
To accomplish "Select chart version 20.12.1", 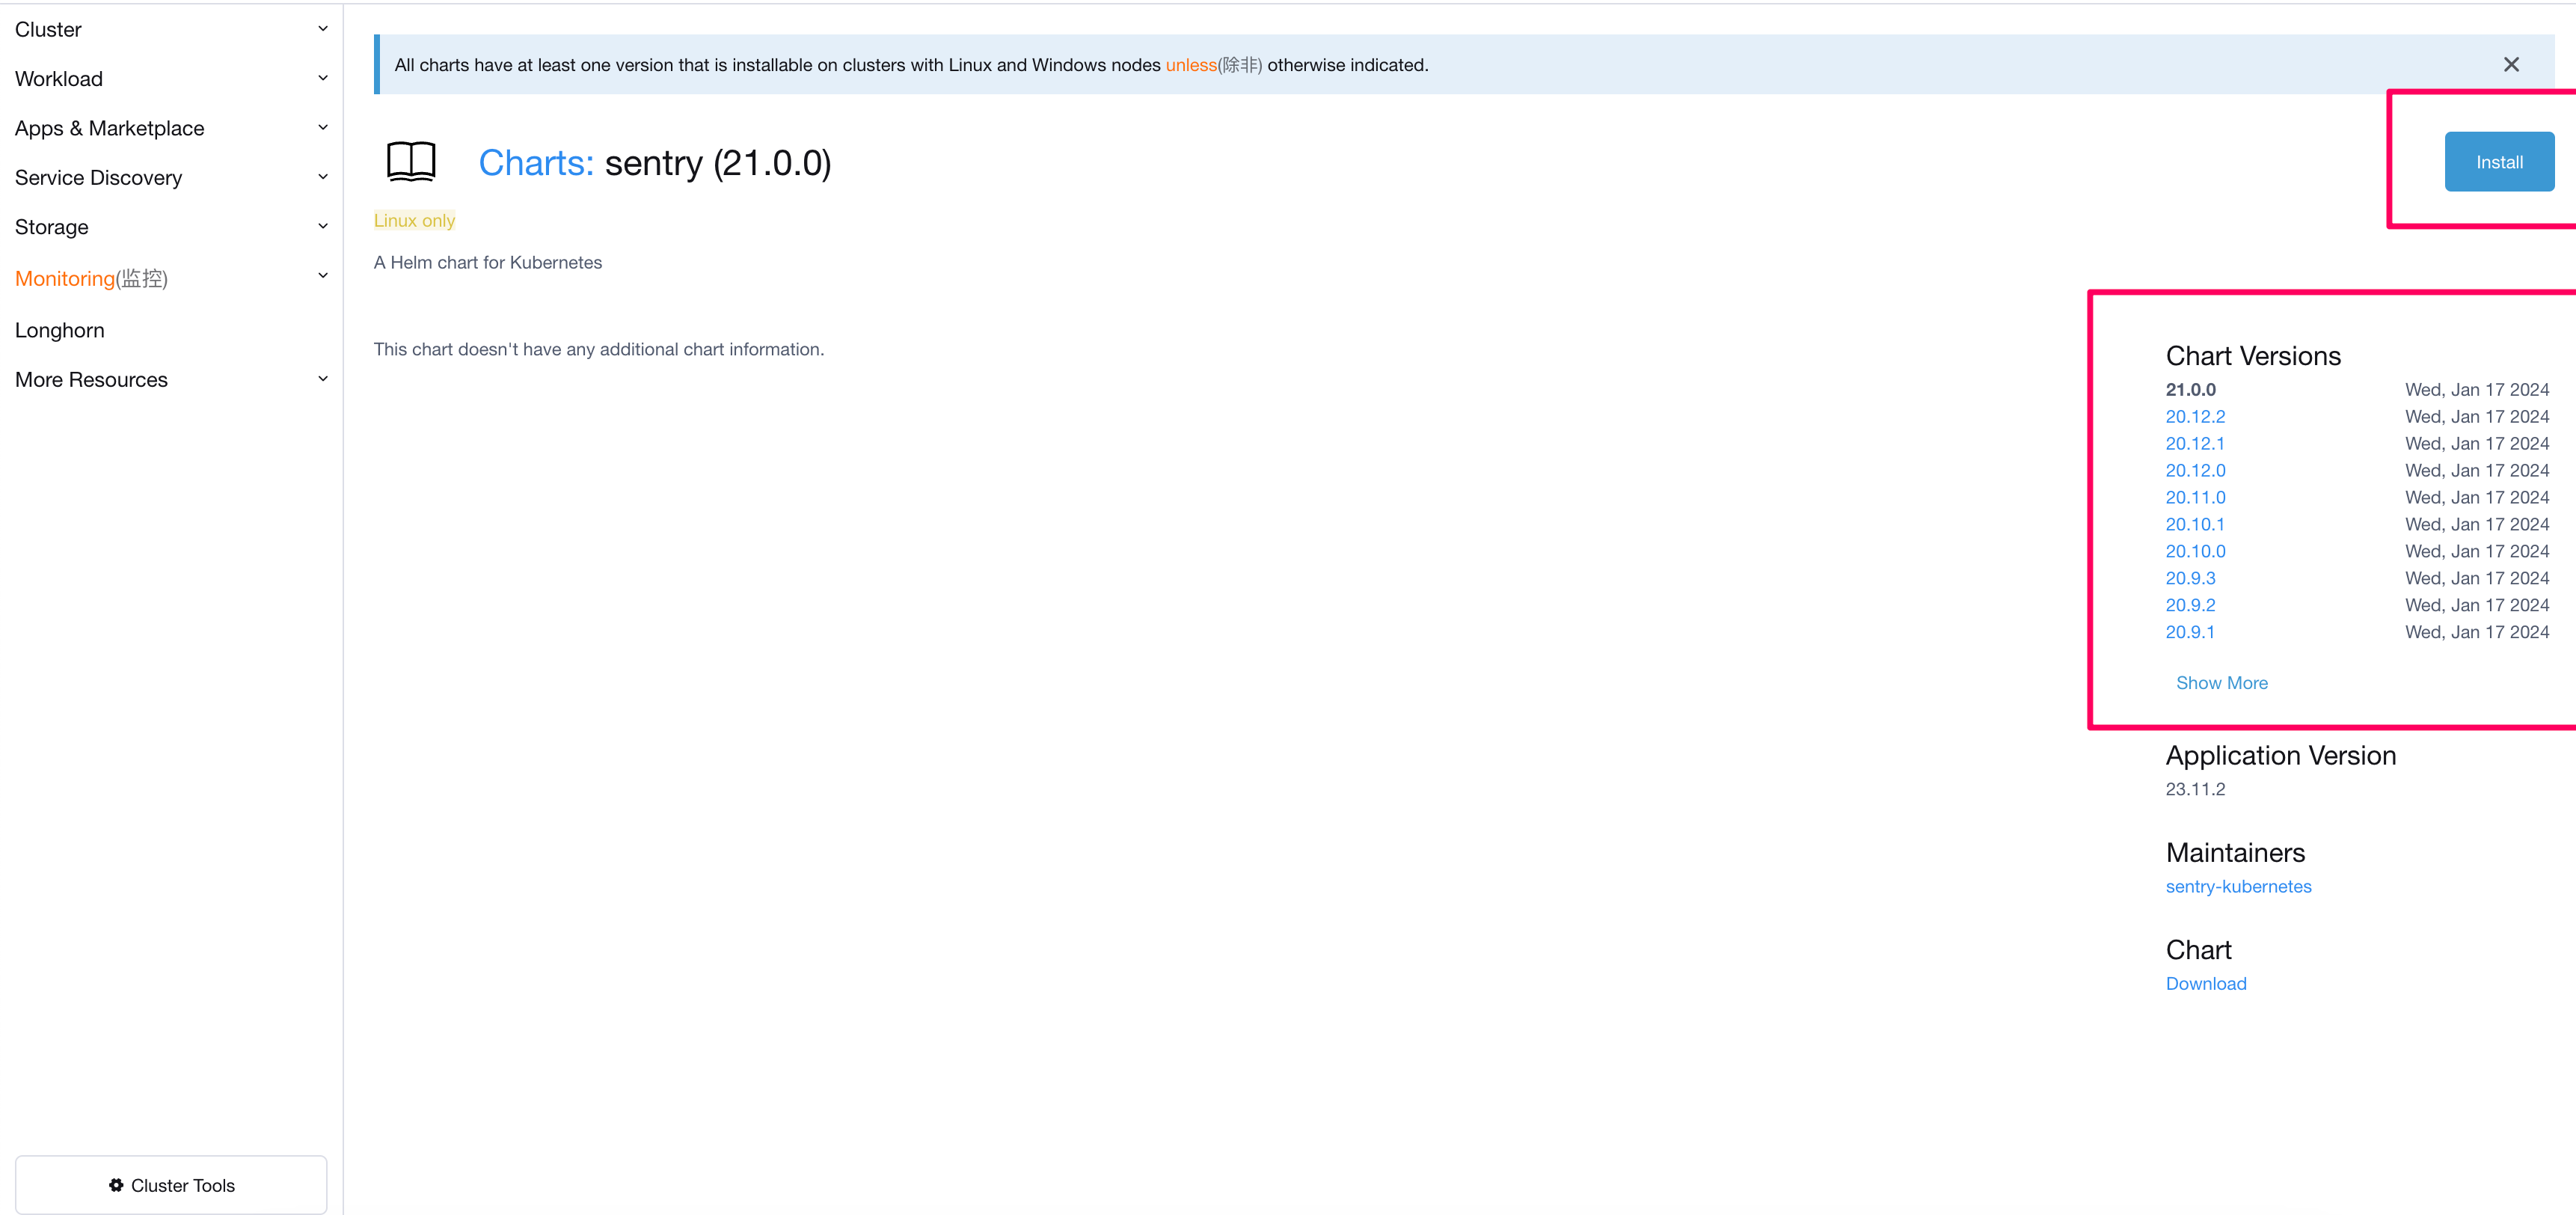I will click(x=2195, y=444).
